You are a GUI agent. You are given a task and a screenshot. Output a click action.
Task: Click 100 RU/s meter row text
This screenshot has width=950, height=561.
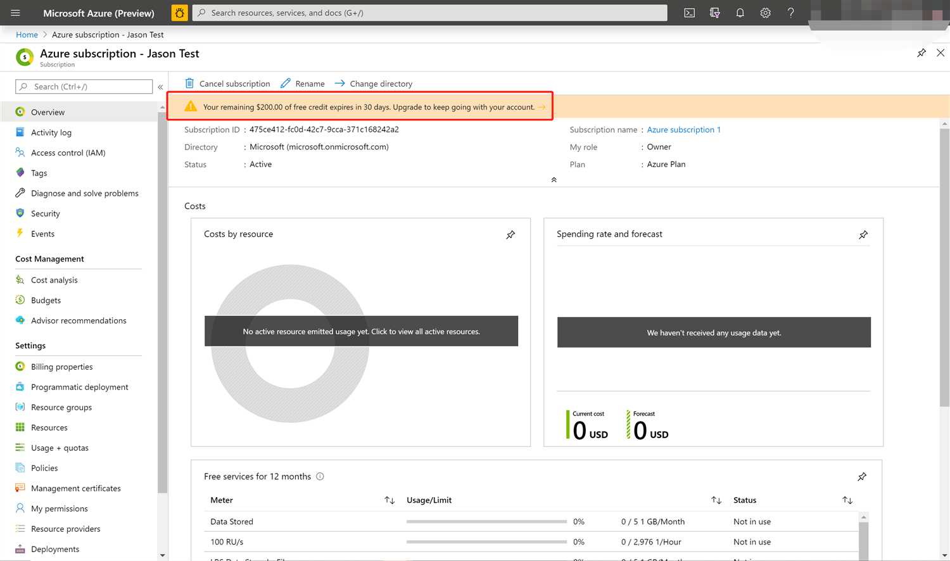pos(227,542)
